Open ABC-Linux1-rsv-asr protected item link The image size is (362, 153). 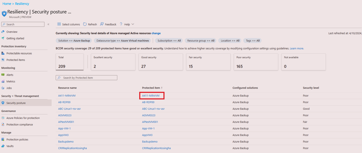[153, 109]
